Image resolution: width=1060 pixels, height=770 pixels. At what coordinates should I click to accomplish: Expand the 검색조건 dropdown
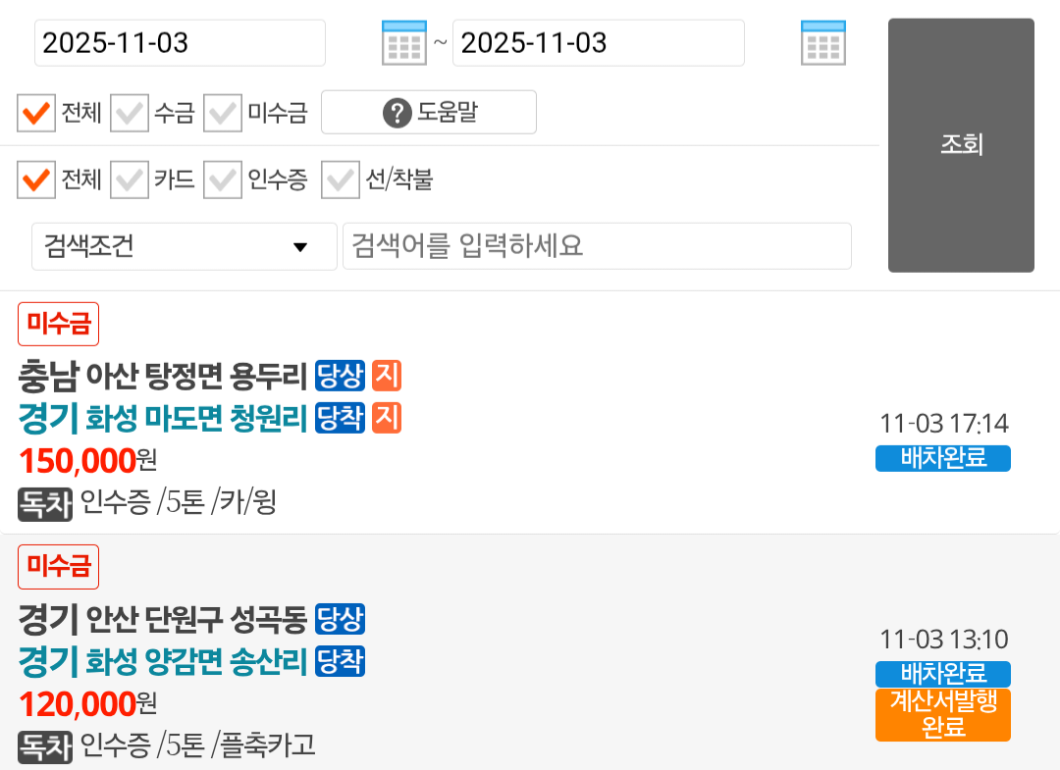[185, 246]
